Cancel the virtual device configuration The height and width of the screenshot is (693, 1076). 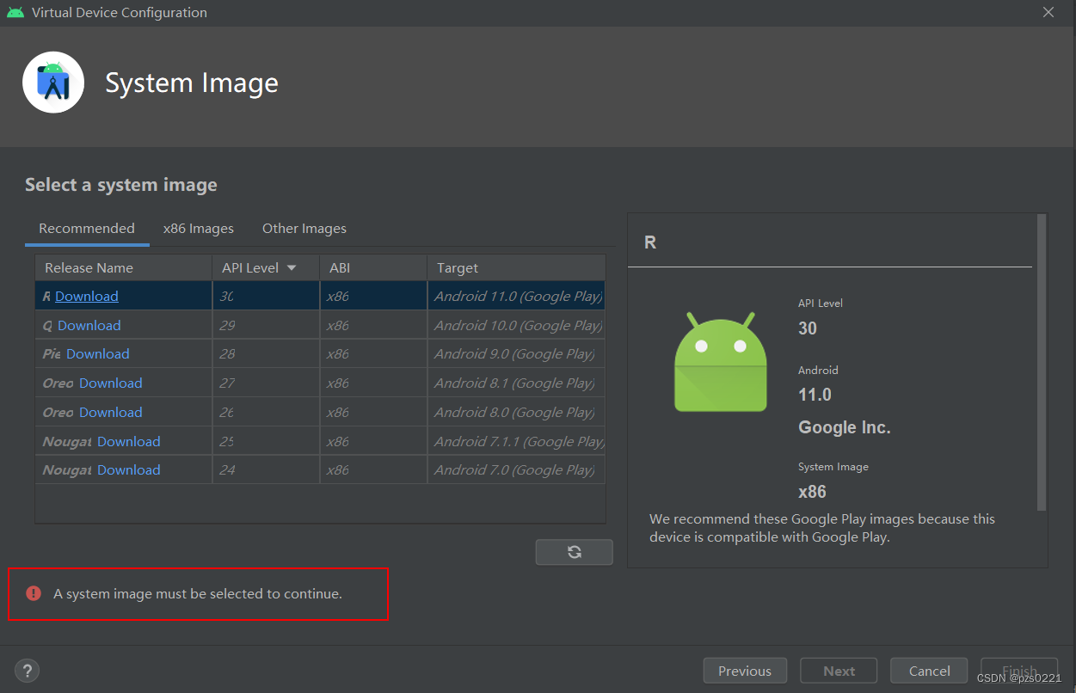[x=929, y=670]
